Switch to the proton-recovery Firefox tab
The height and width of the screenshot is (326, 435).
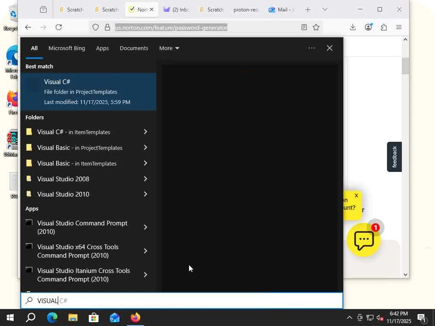tap(246, 10)
